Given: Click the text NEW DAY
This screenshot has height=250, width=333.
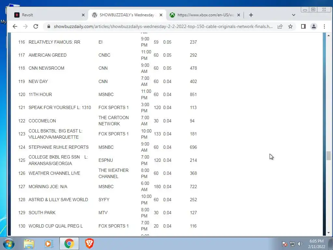Looking at the screenshot, I should coord(38,81).
